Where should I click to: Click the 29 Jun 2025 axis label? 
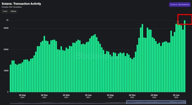88,96
